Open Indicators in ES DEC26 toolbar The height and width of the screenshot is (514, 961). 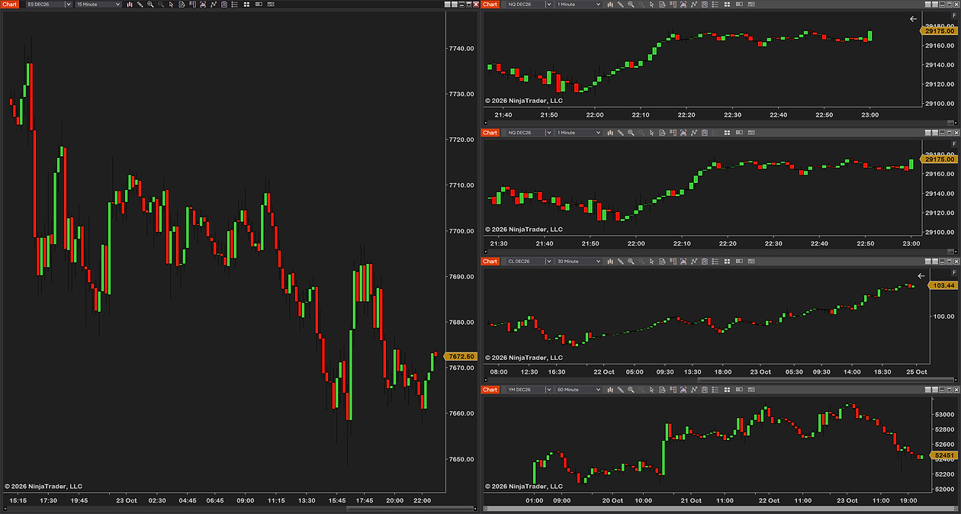point(213,5)
